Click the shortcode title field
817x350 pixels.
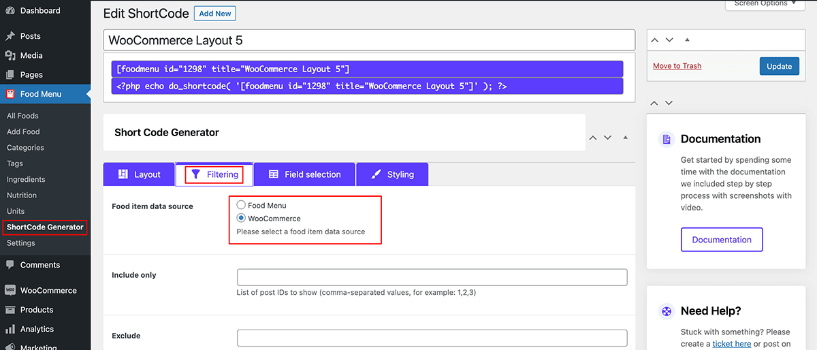[369, 40]
